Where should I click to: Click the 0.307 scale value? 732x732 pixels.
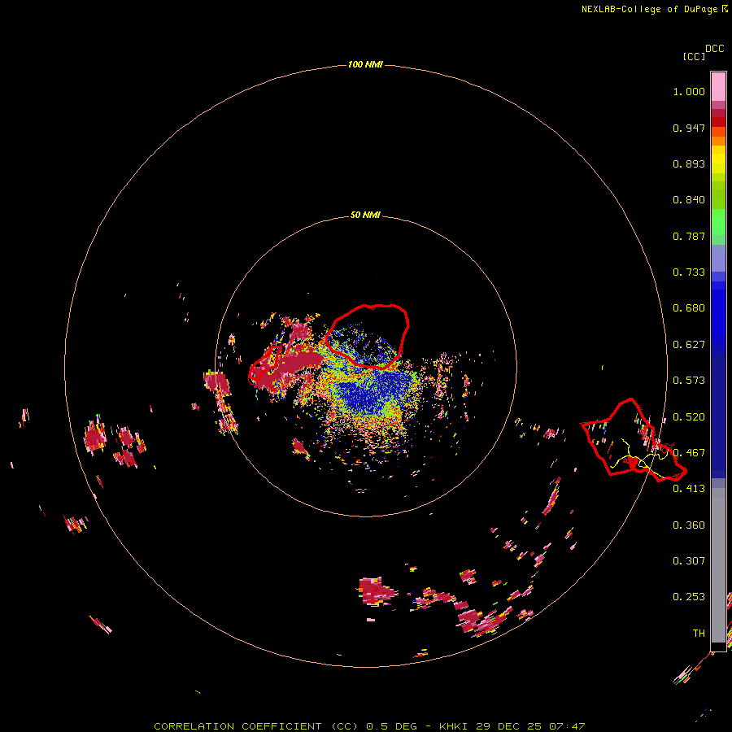tap(689, 561)
